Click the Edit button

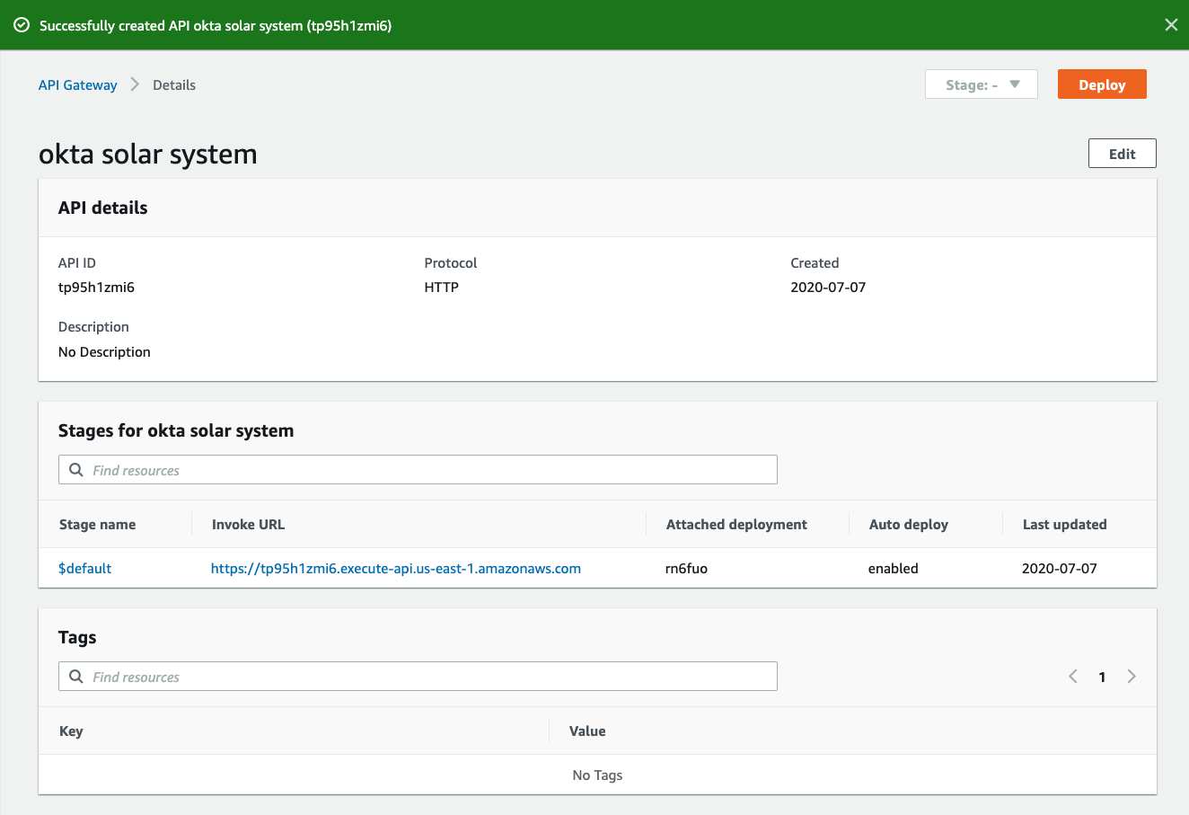coord(1123,154)
